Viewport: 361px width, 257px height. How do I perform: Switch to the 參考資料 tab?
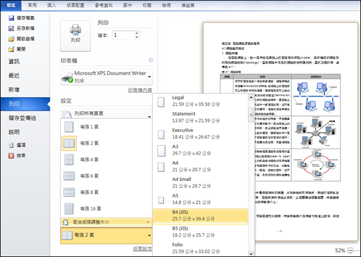[104, 5]
